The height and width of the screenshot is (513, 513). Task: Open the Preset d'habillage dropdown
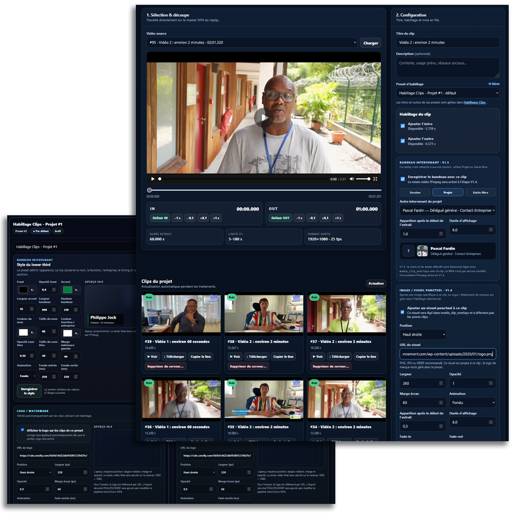click(x=447, y=93)
